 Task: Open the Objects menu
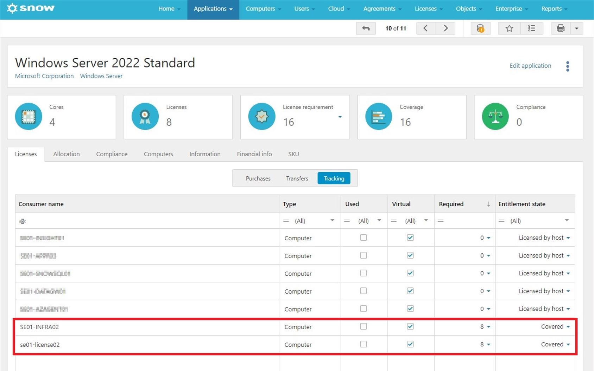click(469, 9)
